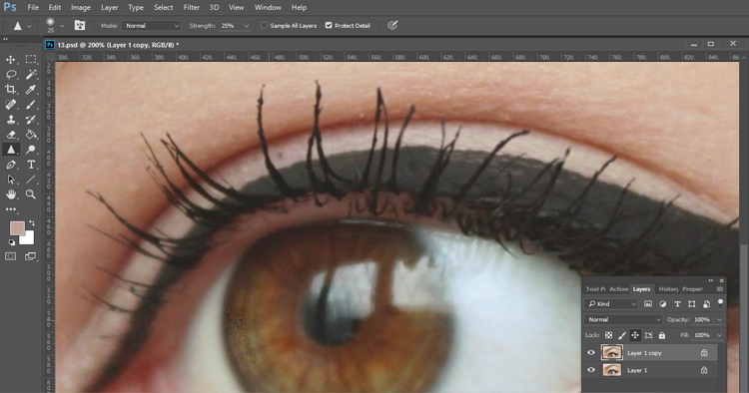Toggle lock all padlock icon
The image size is (749, 393).
661,335
